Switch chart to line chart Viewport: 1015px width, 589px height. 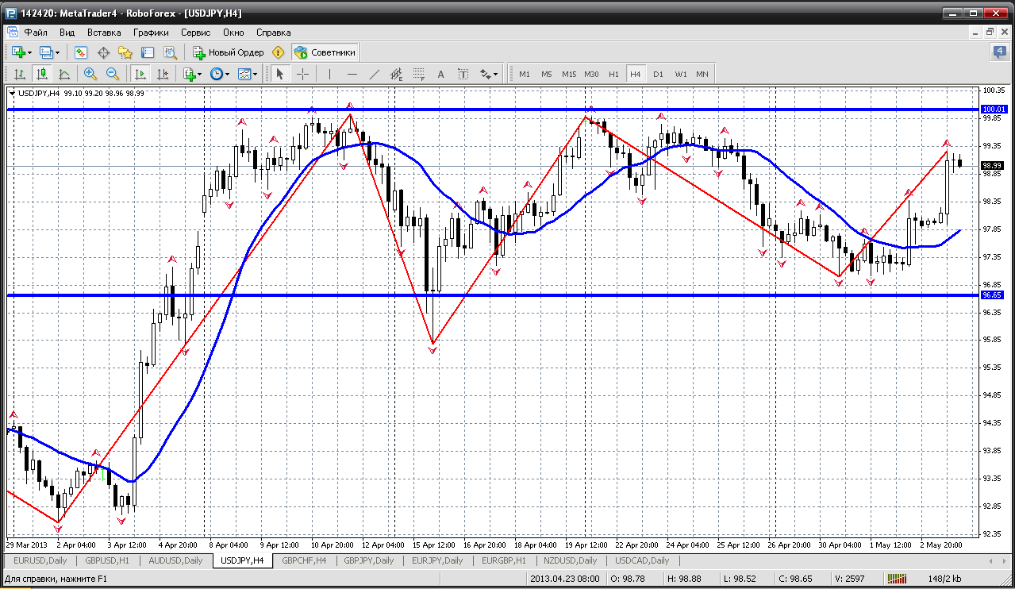64,74
